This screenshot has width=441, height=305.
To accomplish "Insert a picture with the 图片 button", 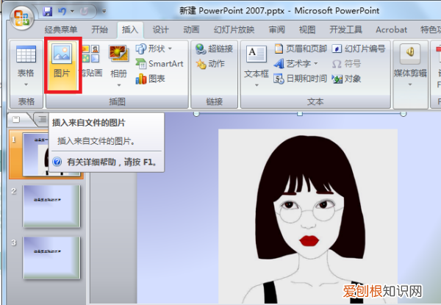I will tap(62, 65).
